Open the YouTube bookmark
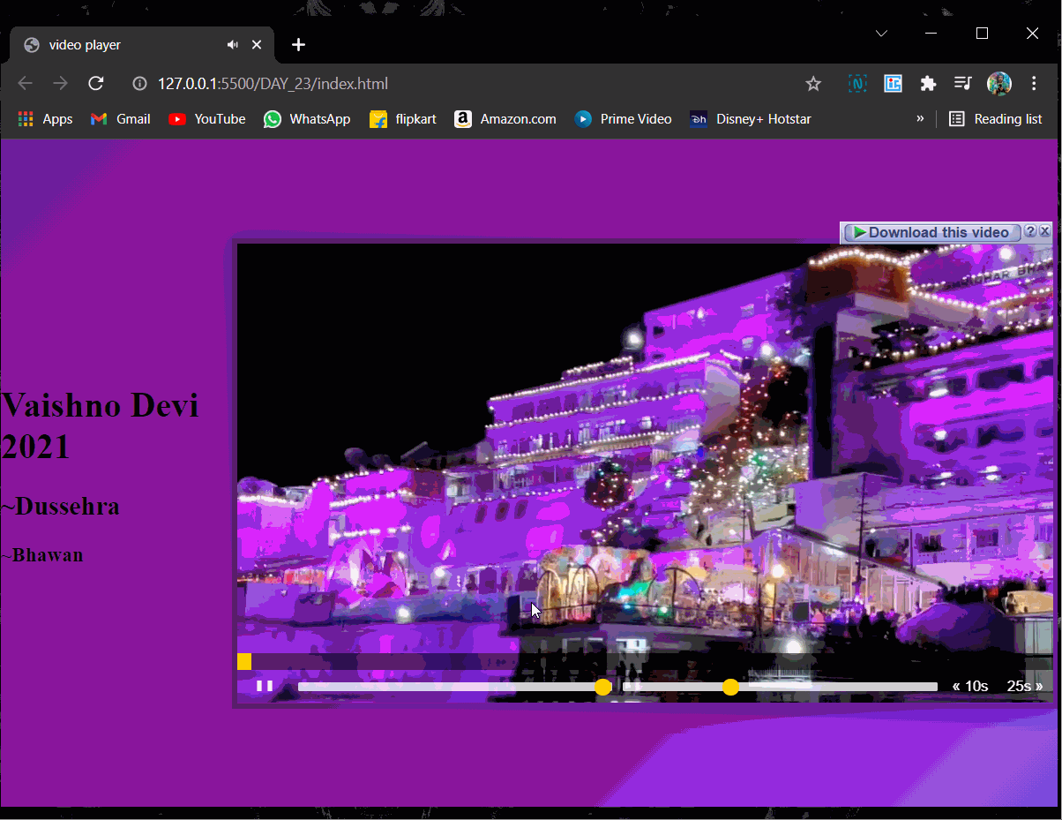This screenshot has height=820, width=1062. 207,118
